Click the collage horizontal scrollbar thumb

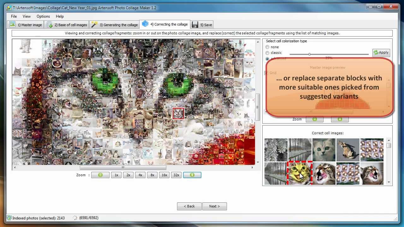(x=123, y=168)
